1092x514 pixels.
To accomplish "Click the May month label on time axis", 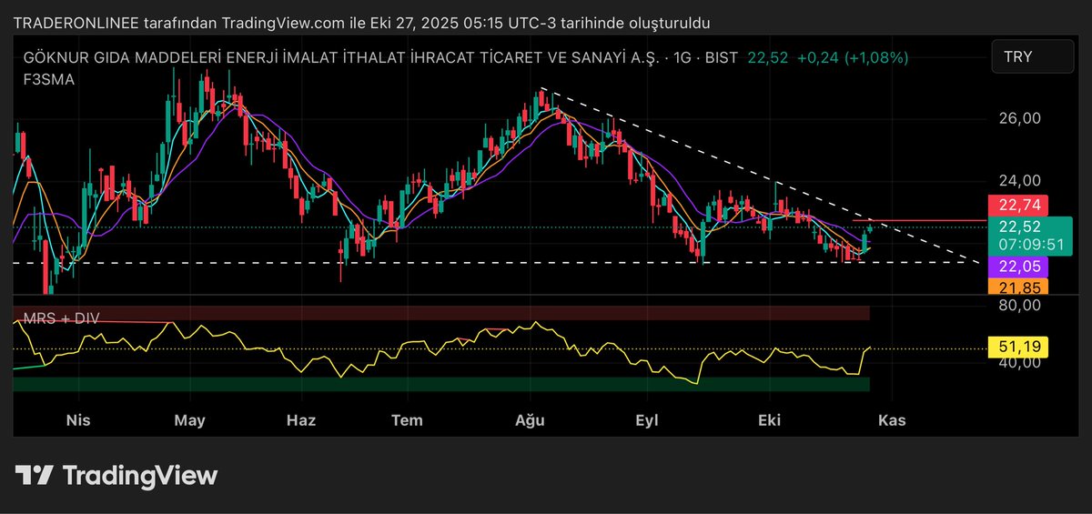I will 190,420.
